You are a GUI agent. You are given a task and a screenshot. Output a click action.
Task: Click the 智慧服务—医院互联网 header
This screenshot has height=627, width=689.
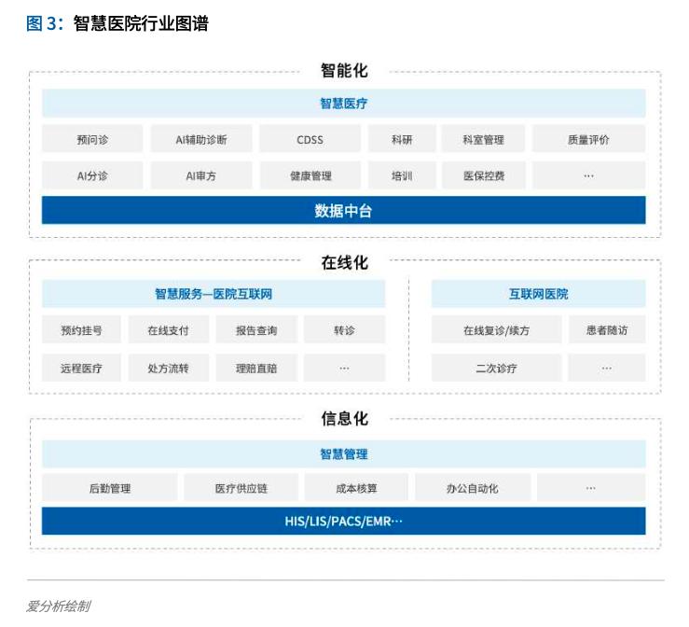pyautogui.click(x=214, y=293)
